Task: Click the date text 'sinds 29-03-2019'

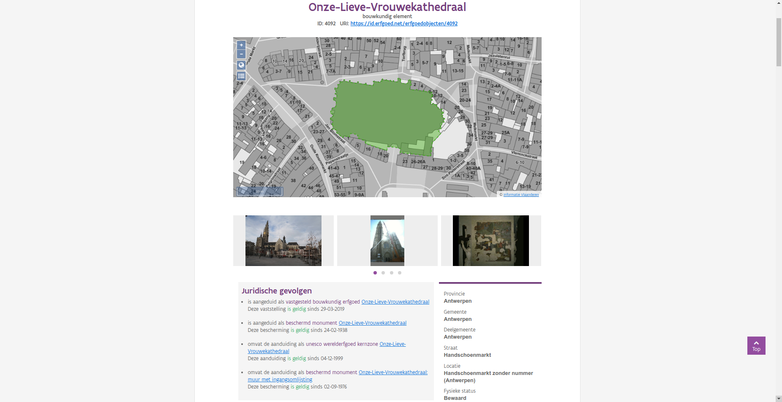Action: pyautogui.click(x=326, y=309)
